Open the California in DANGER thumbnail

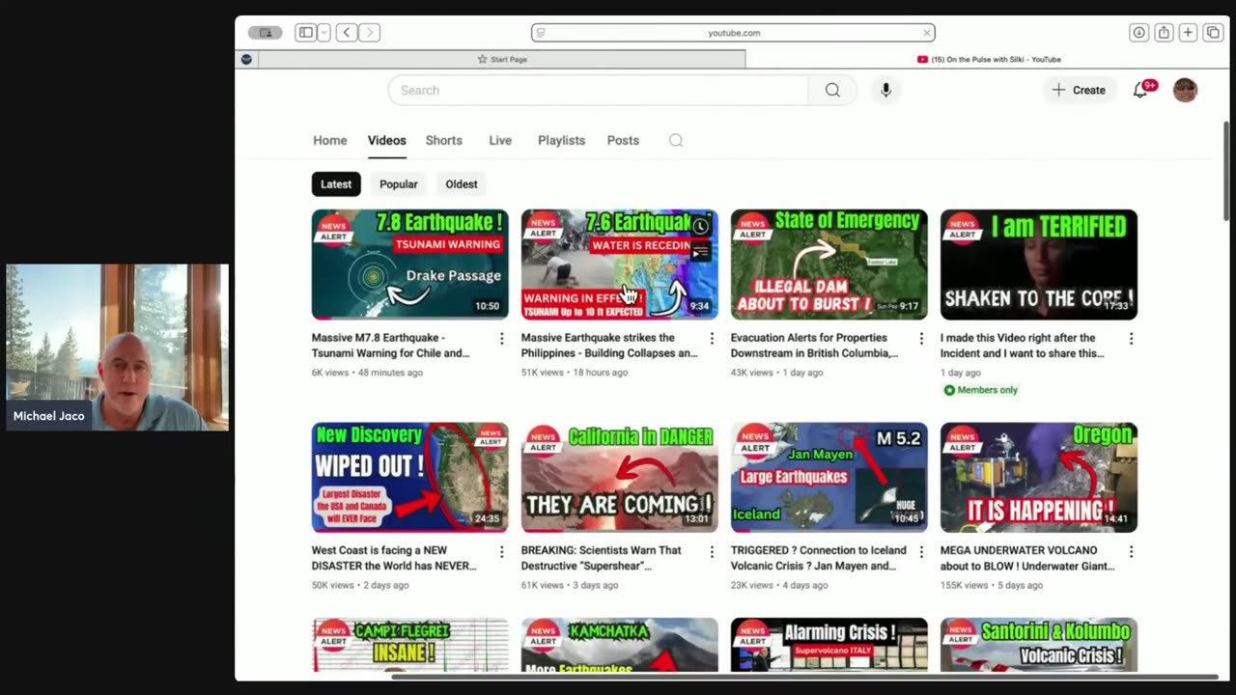tap(619, 477)
